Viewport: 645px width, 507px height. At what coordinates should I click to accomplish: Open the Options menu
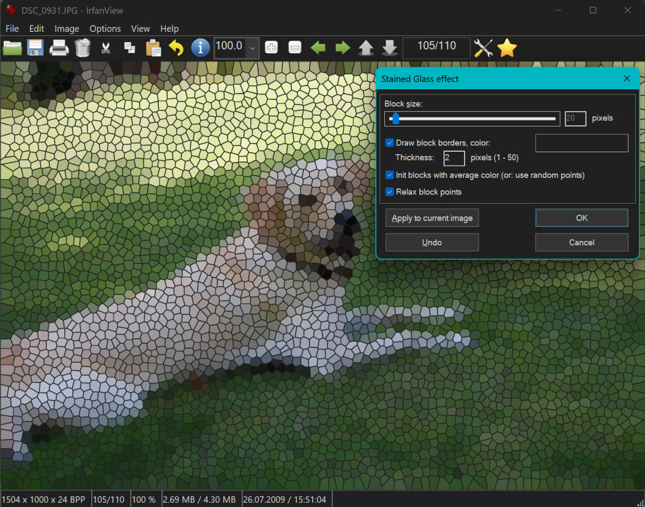105,29
